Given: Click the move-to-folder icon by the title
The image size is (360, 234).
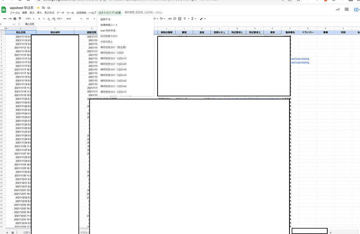Looking at the screenshot, I should click(43, 8).
